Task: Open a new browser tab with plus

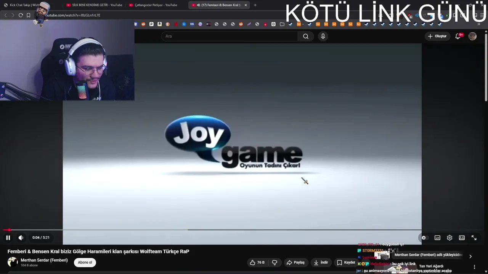Action: click(x=255, y=5)
